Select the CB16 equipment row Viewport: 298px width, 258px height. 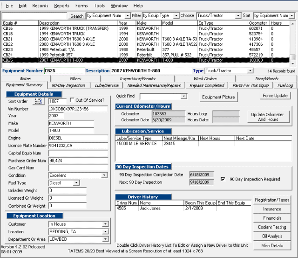(146, 28)
